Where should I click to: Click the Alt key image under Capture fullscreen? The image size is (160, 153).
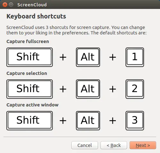[88, 57]
